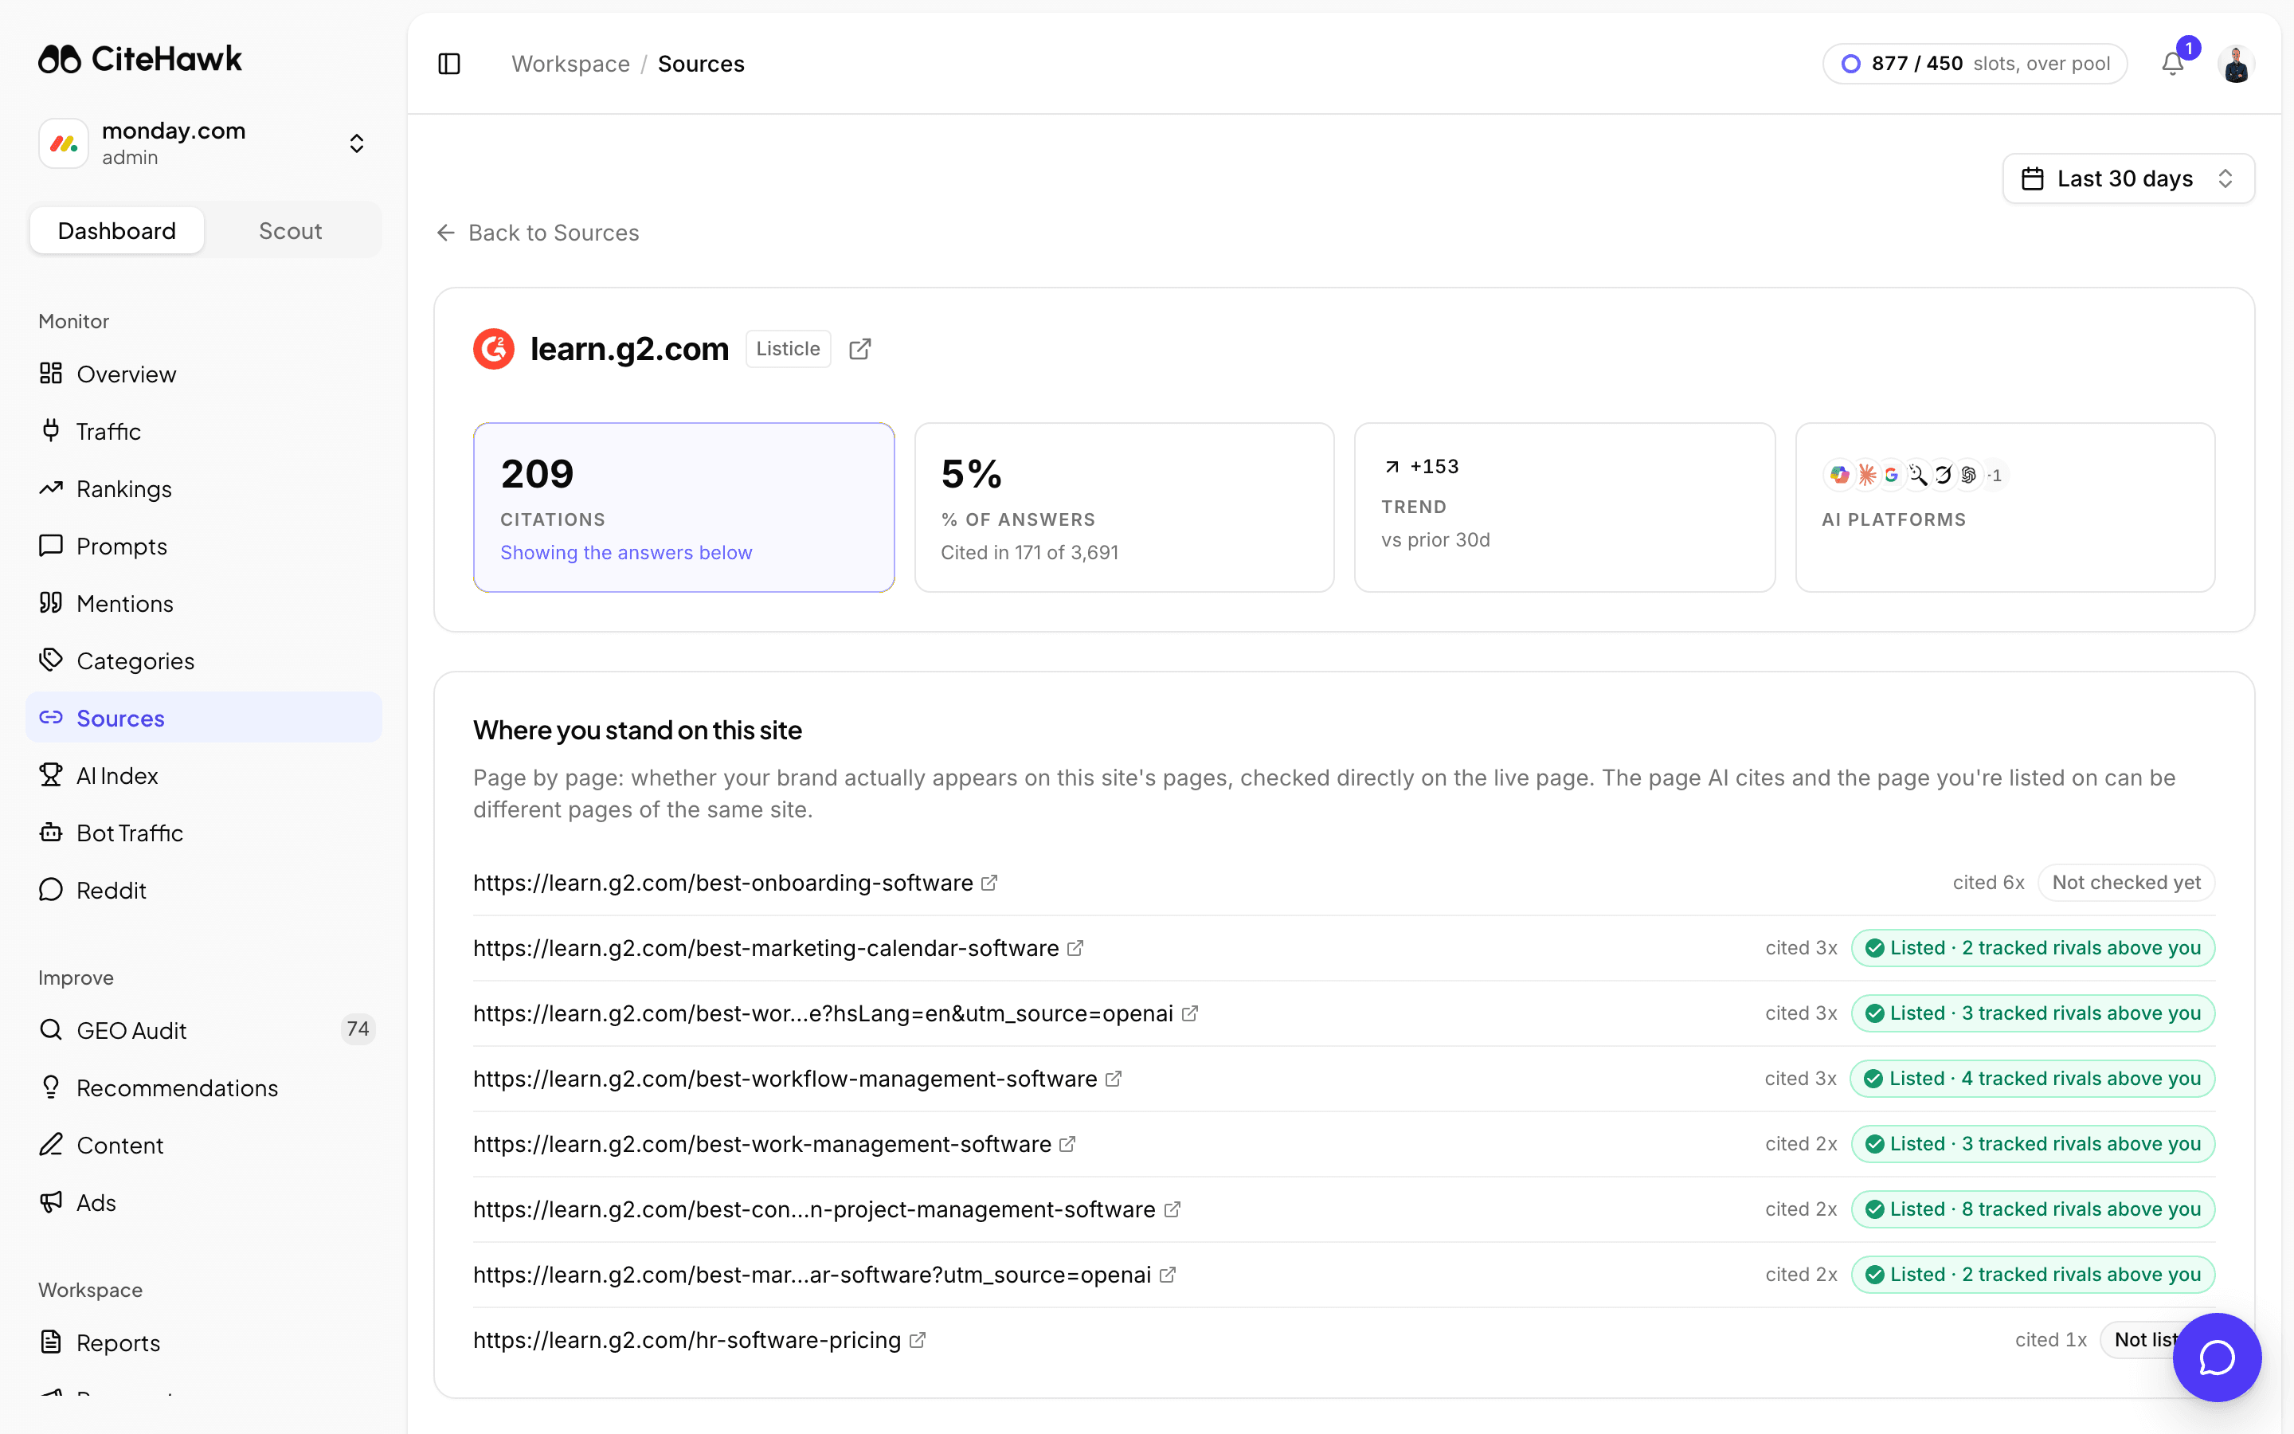This screenshot has width=2294, height=1434.
Task: Click the Not checked yet badge
Action: click(x=2126, y=883)
